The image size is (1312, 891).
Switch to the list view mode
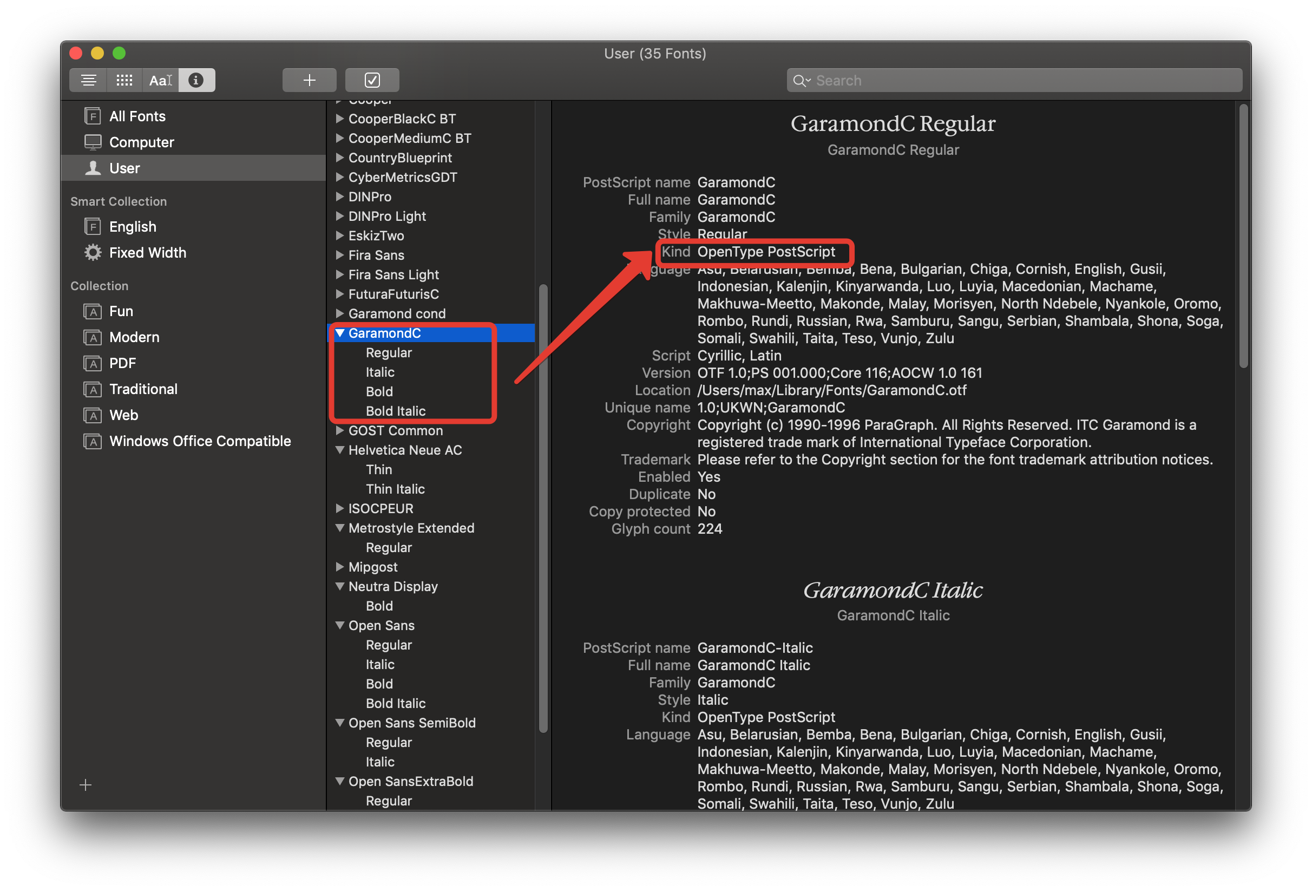click(x=88, y=80)
